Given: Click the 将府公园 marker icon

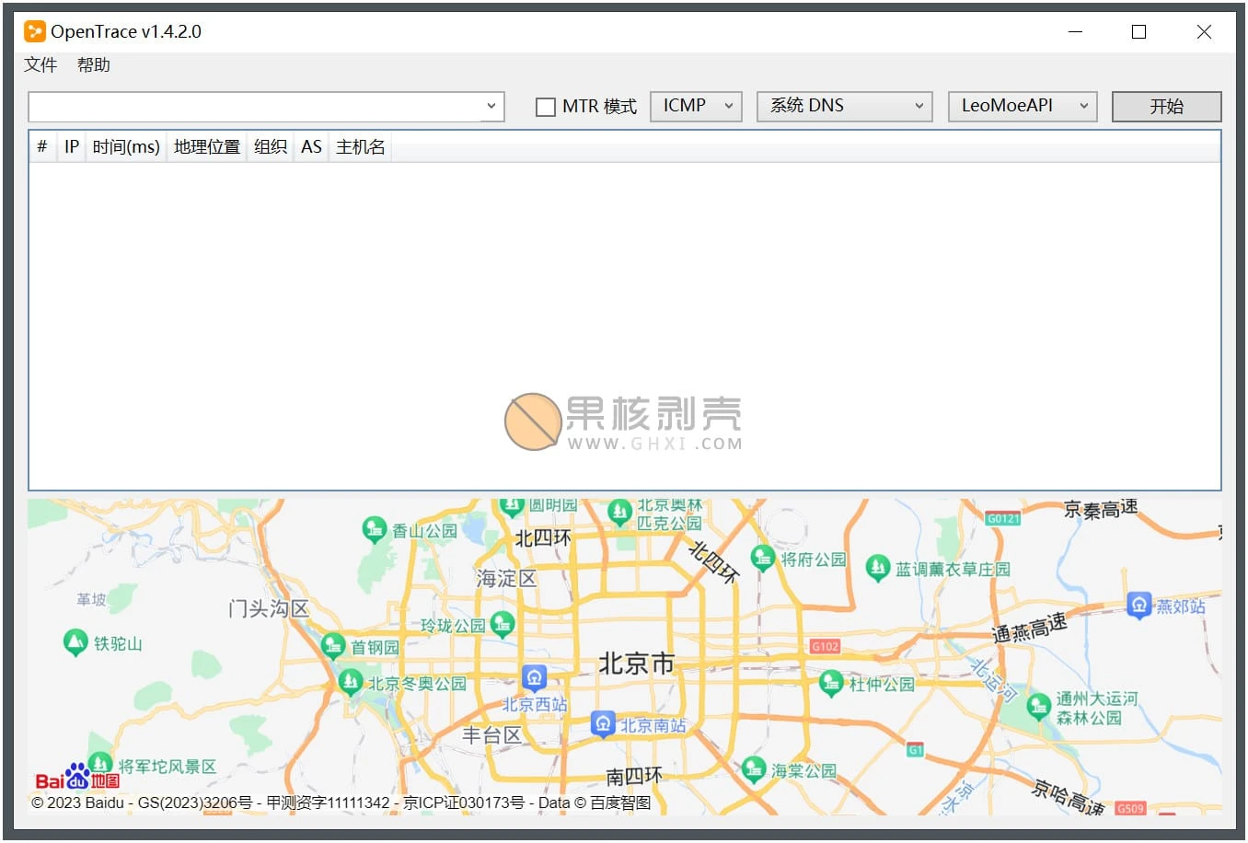Looking at the screenshot, I should (x=763, y=558).
